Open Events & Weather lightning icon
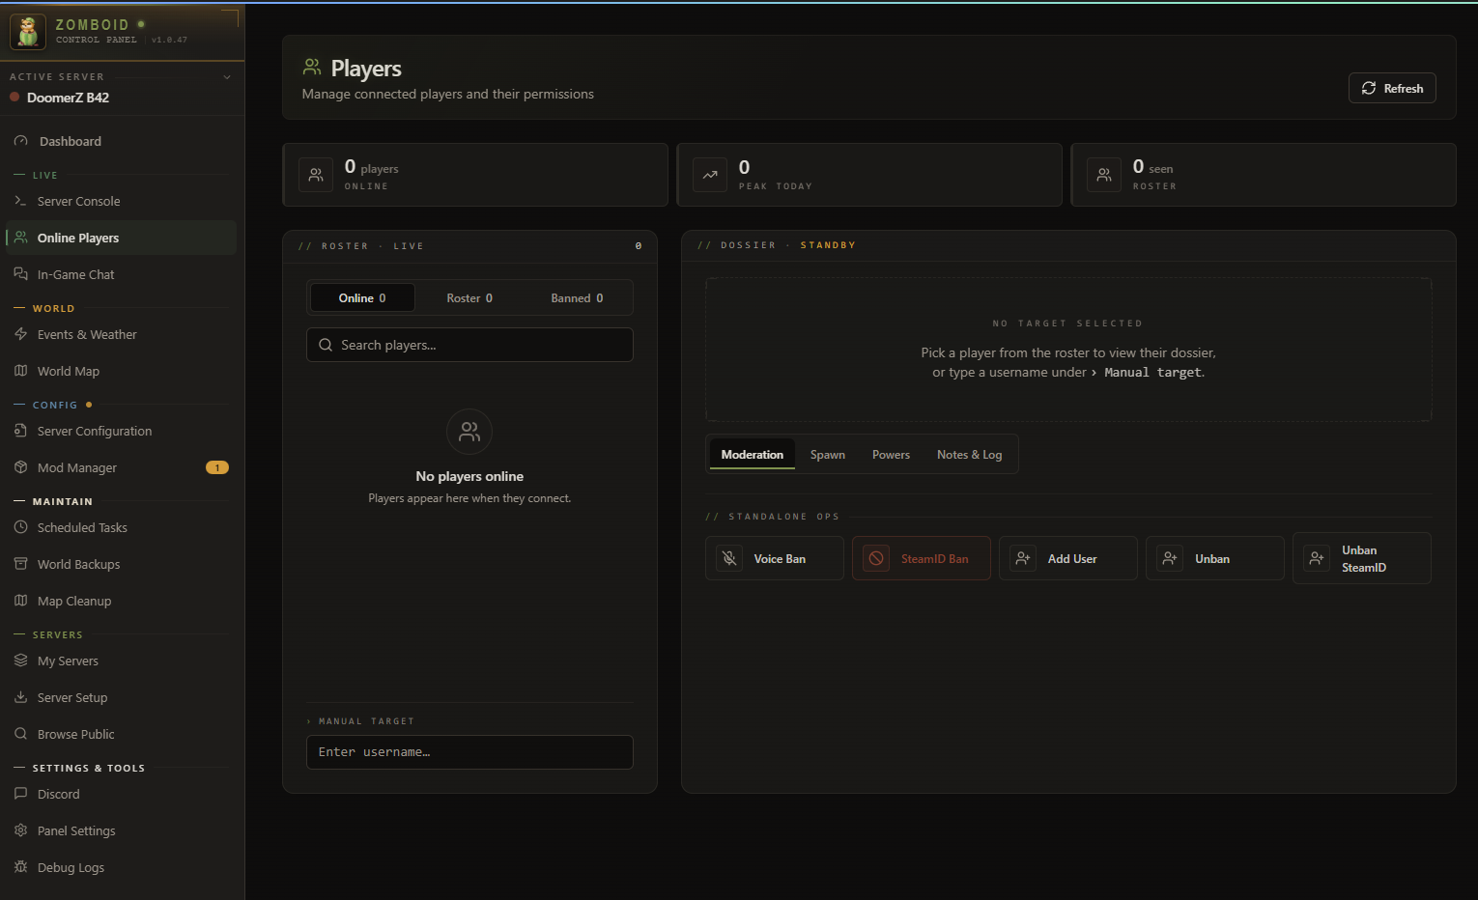Image resolution: width=1478 pixels, height=900 pixels. click(20, 334)
